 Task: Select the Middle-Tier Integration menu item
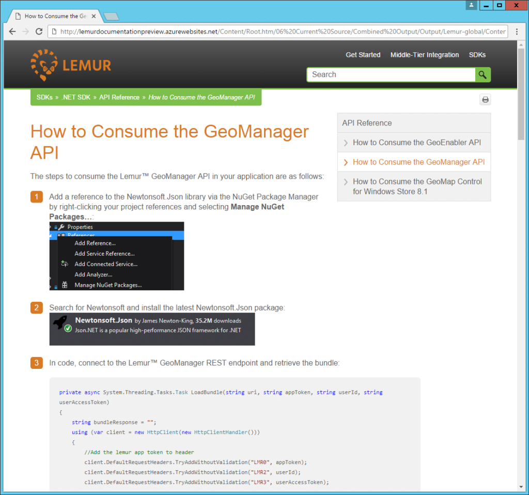click(425, 55)
